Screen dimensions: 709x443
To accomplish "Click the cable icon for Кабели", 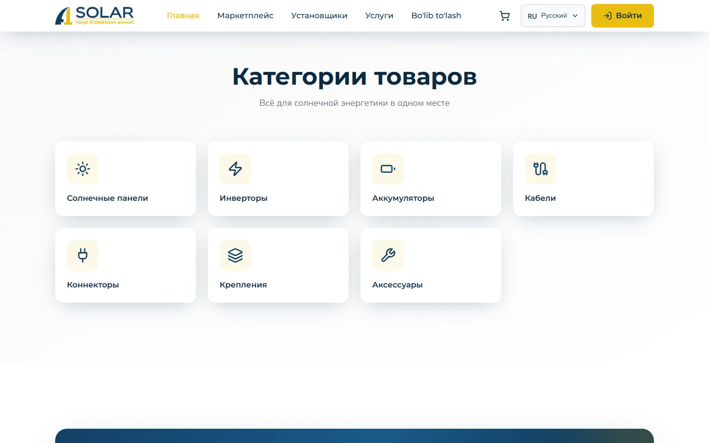I will click(x=541, y=169).
